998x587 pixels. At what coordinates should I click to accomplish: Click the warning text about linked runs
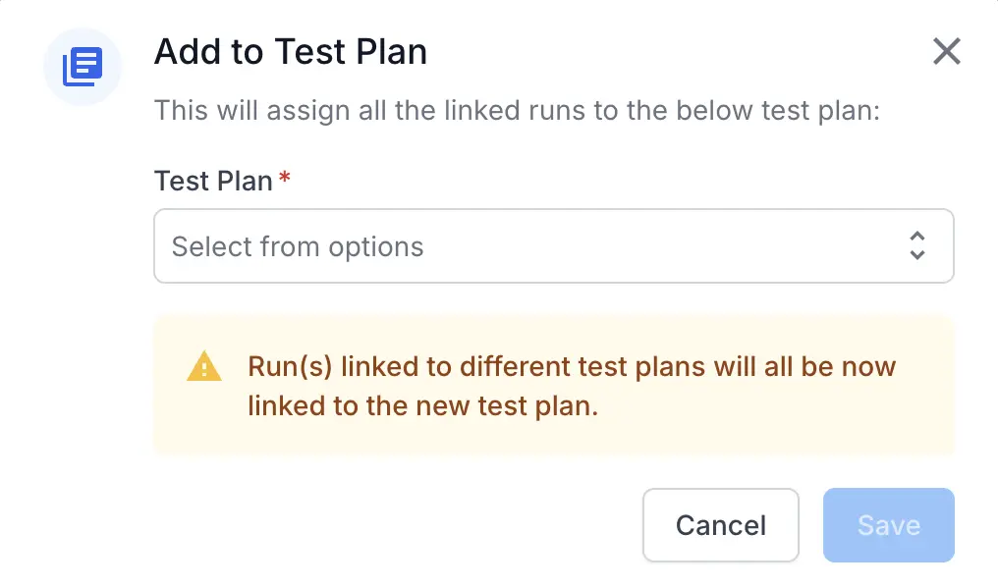click(x=570, y=386)
